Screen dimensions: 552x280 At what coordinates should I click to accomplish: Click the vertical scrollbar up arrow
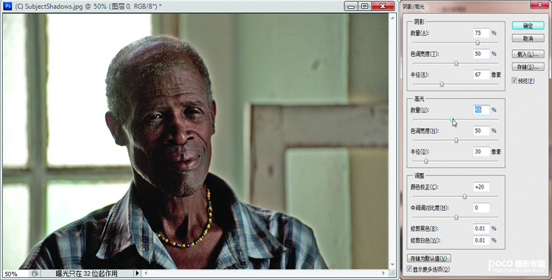tap(393, 17)
